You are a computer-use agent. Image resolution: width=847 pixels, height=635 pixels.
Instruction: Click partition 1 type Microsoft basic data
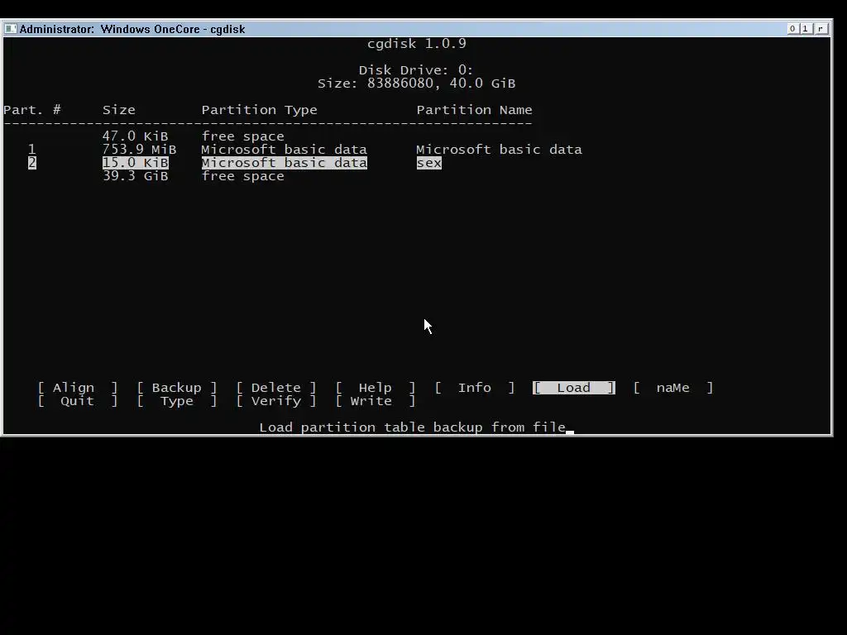pos(285,149)
